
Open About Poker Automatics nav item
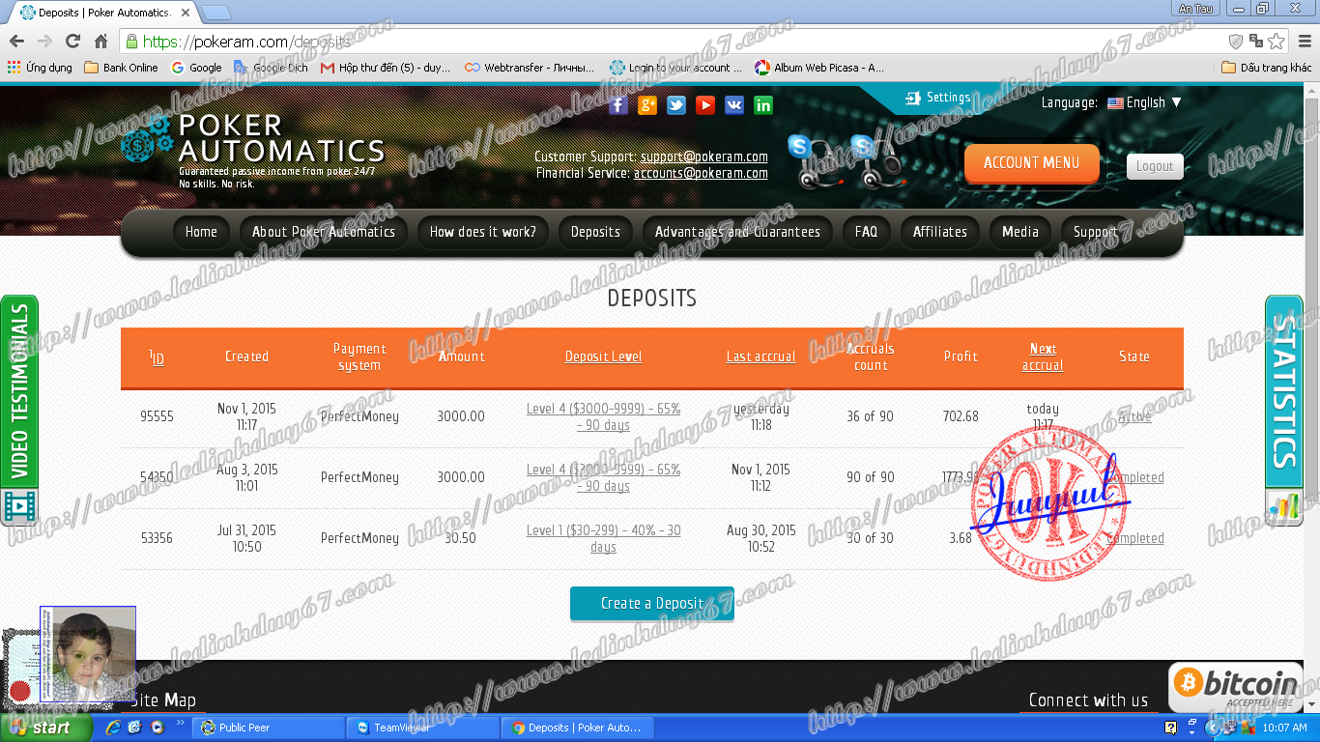[324, 232]
